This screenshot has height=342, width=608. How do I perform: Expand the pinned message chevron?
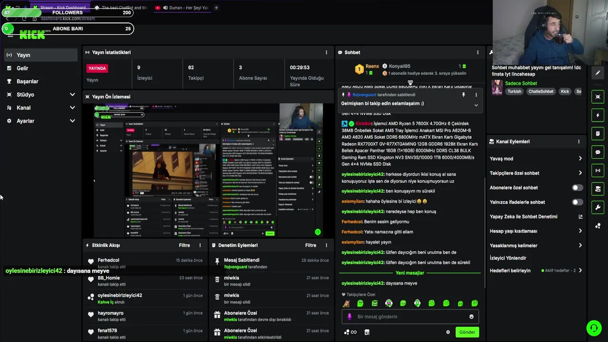click(x=476, y=105)
